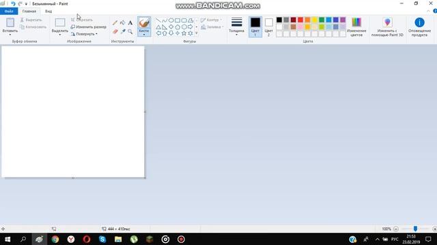The image size is (437, 245).
Task: Choose the Right arrow shape
Action: pyautogui.click(x=191, y=27)
